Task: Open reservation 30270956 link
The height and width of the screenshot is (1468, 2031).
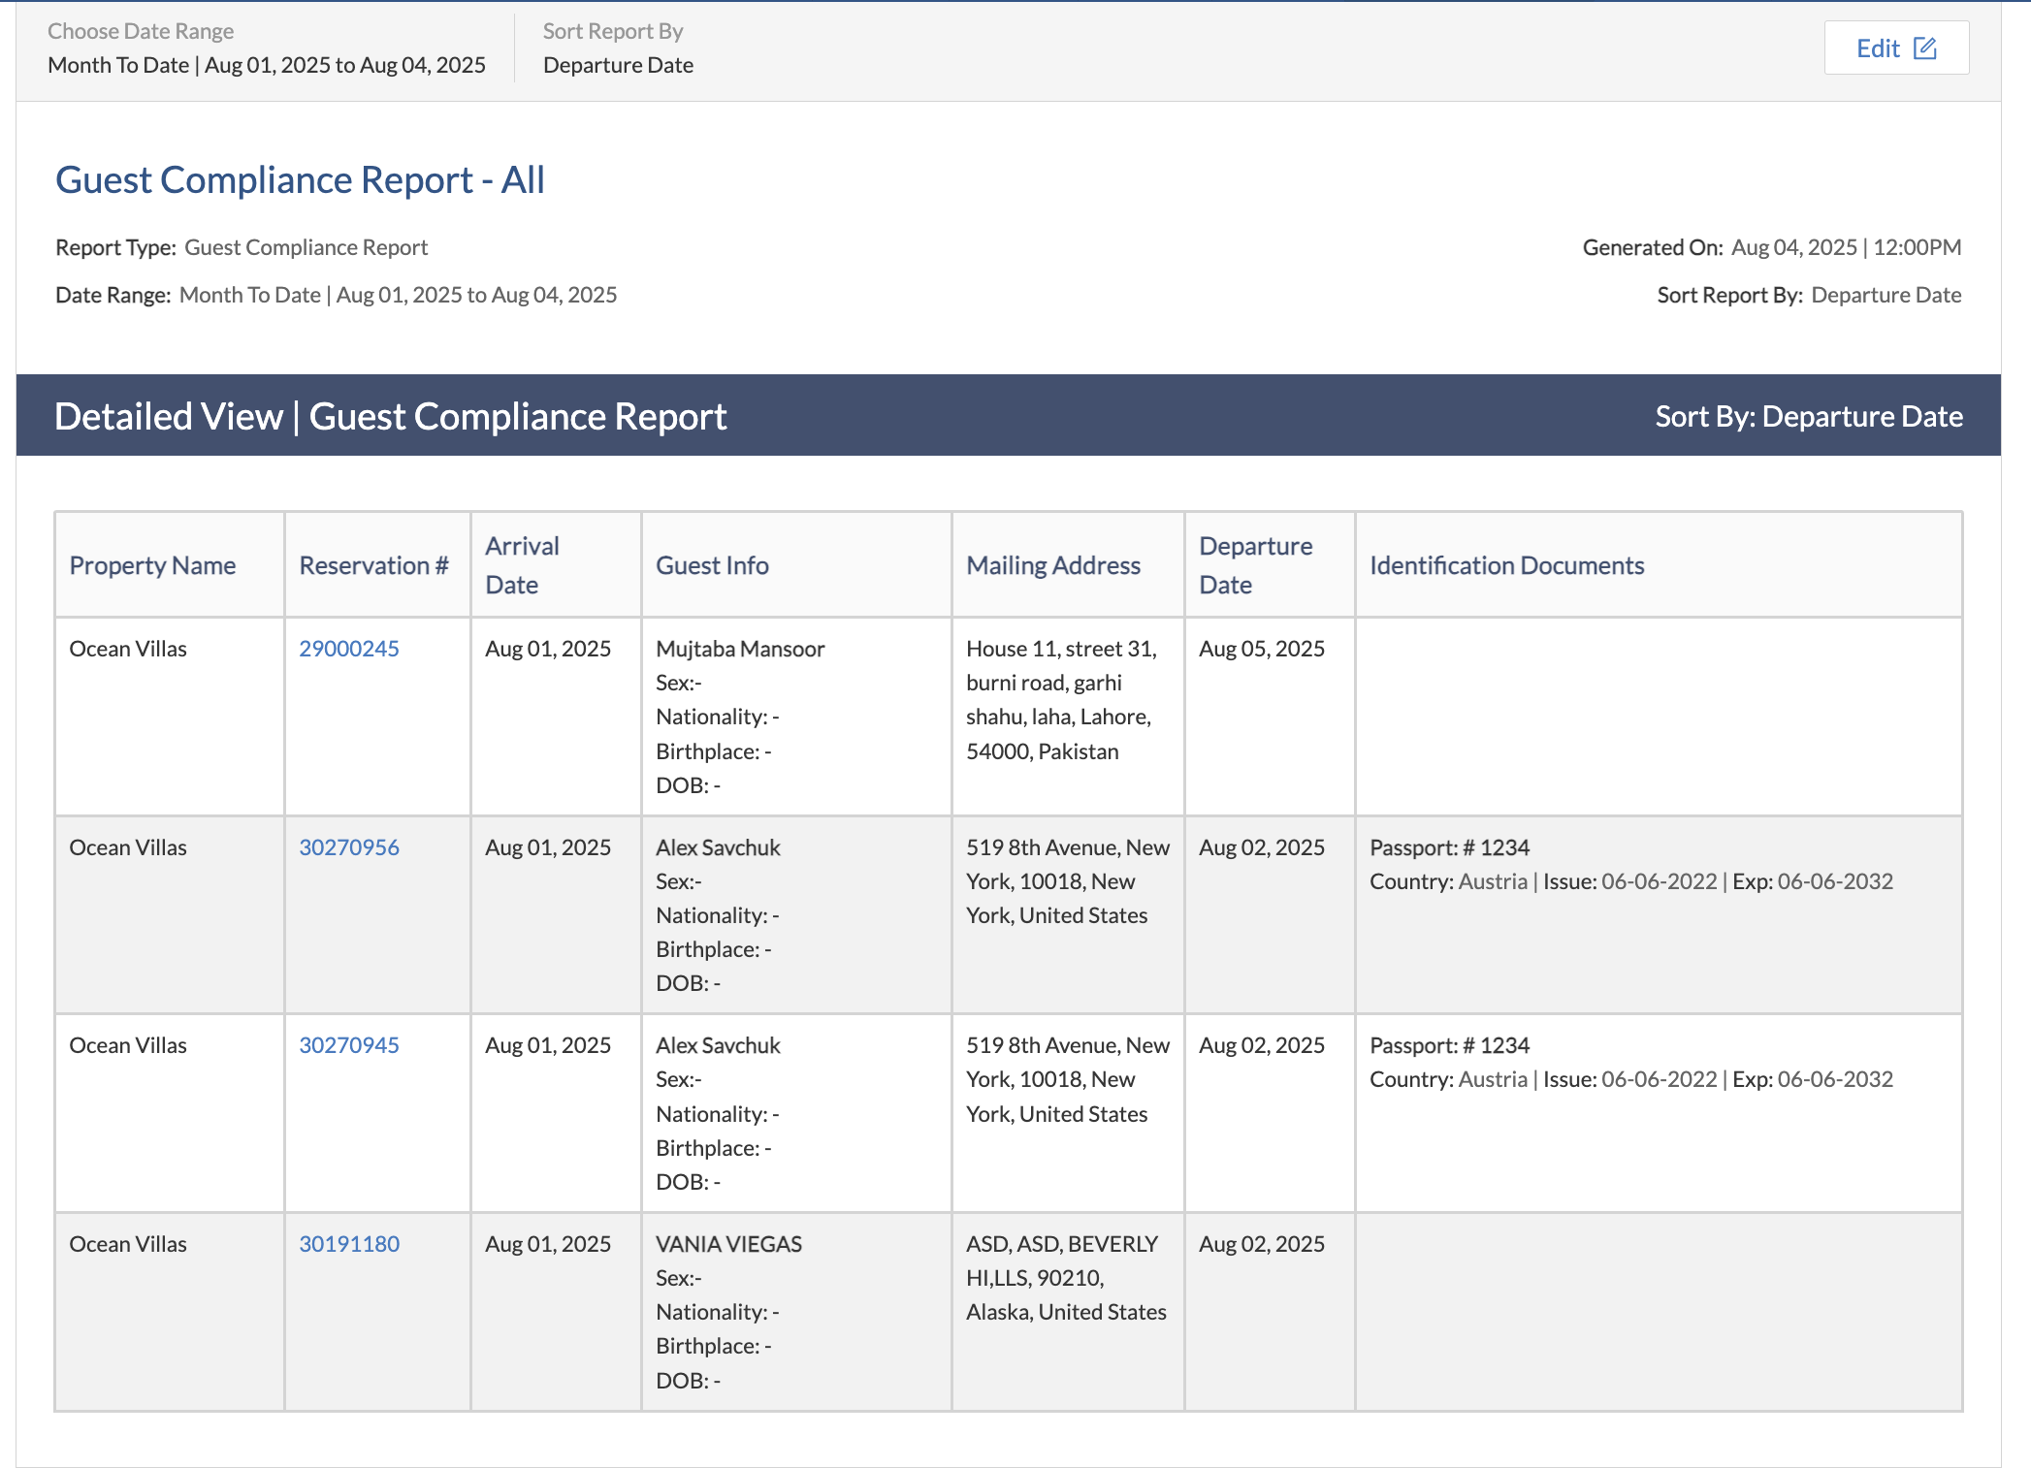Action: pyautogui.click(x=348, y=847)
